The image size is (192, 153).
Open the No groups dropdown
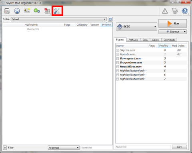tap(64, 148)
